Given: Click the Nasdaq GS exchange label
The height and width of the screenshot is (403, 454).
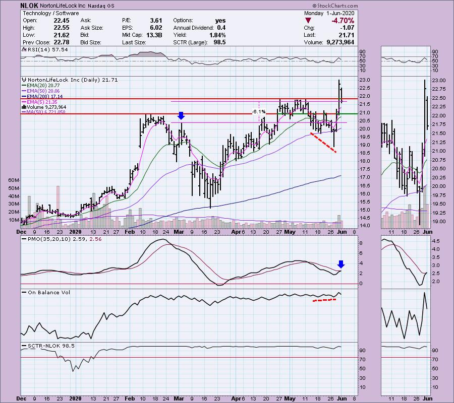Looking at the screenshot, I should 101,6.
